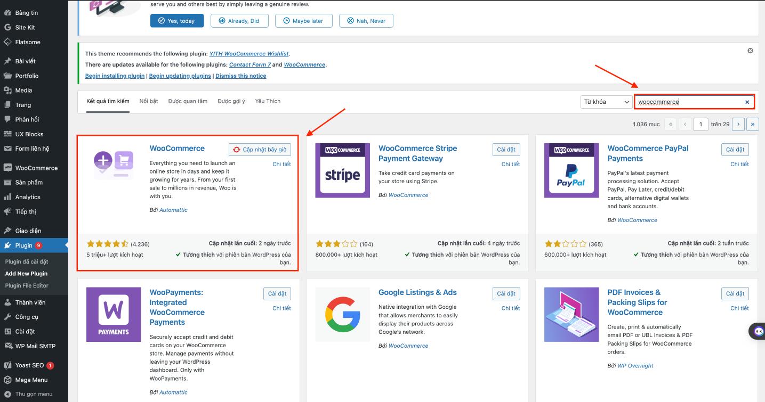Go to the next results page
The height and width of the screenshot is (402, 765).
pyautogui.click(x=738, y=124)
